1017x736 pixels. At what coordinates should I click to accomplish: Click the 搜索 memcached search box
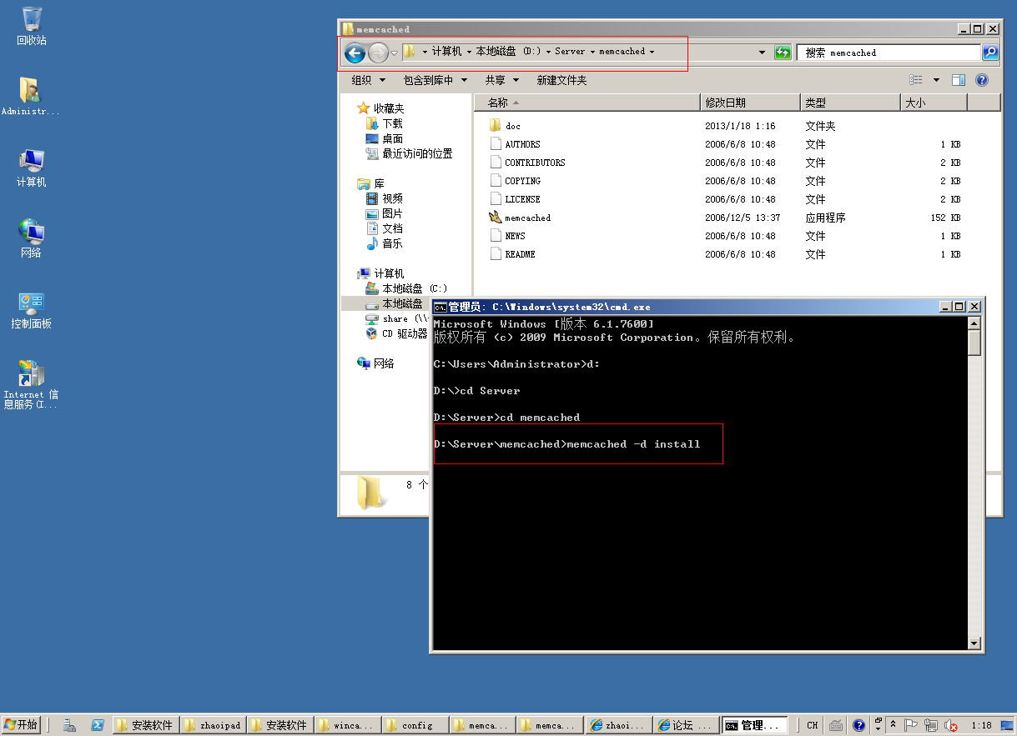click(x=889, y=53)
